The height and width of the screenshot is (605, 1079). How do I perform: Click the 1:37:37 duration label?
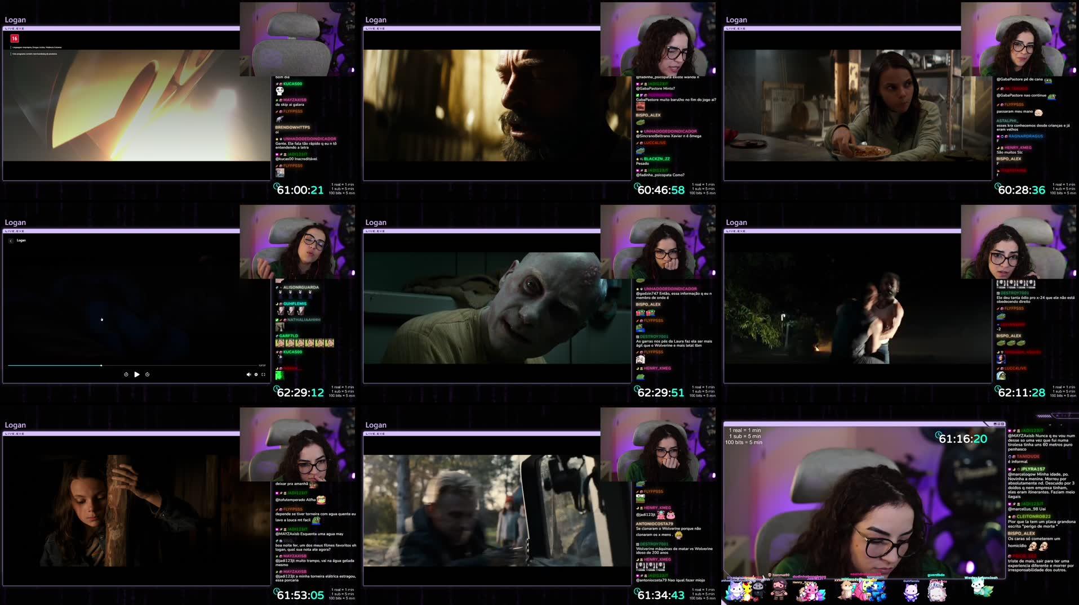(262, 365)
